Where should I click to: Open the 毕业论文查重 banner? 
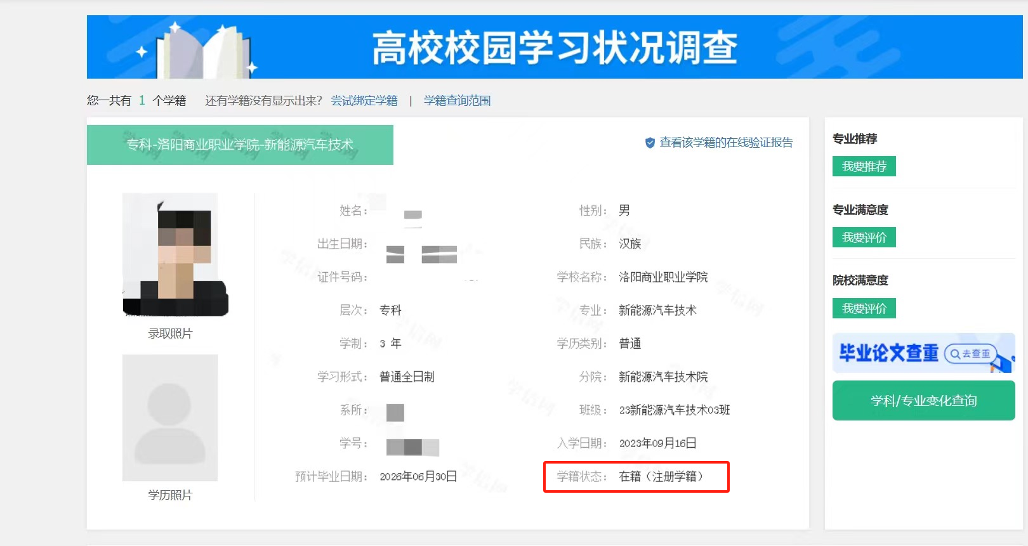(x=888, y=353)
